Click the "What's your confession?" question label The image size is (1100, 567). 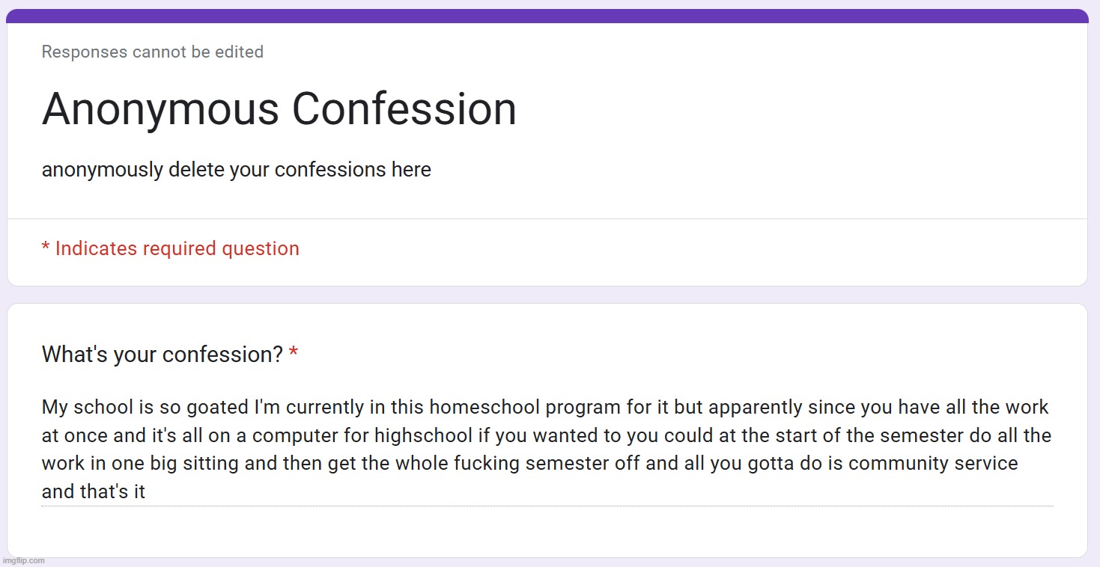162,354
